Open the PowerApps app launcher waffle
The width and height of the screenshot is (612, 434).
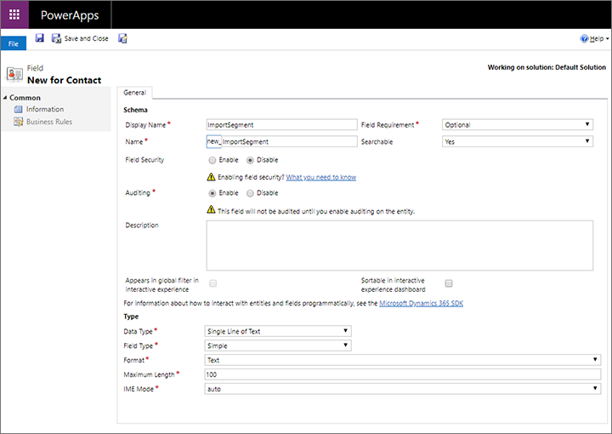click(x=14, y=15)
